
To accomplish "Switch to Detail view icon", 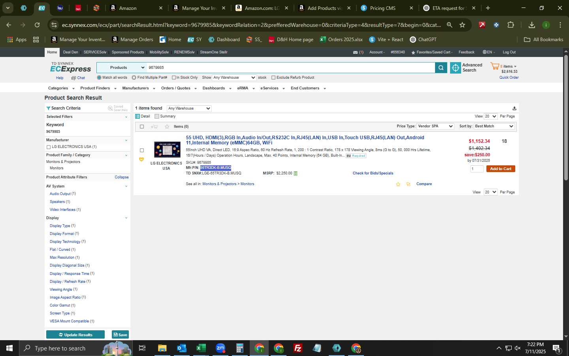I will coord(138,116).
